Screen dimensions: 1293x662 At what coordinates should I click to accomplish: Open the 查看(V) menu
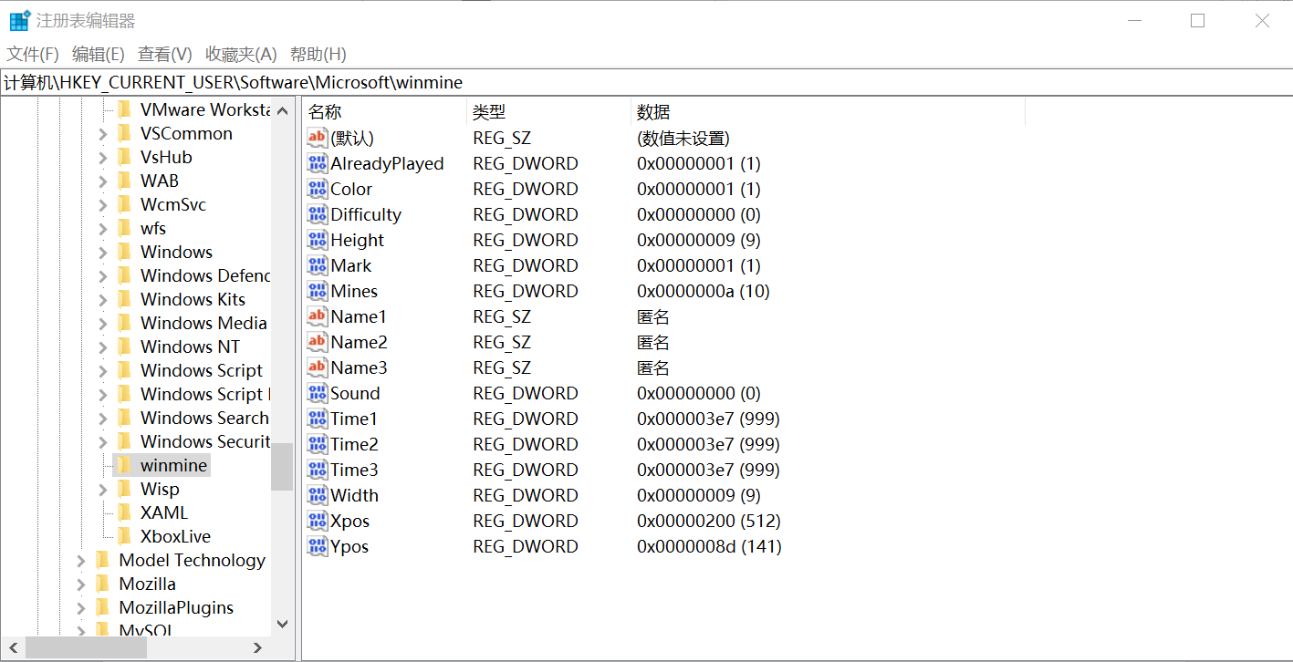[x=165, y=54]
